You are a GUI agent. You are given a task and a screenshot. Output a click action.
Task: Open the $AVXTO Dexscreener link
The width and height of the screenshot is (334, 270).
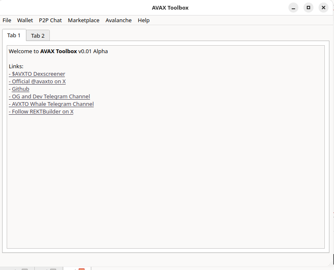[37, 74]
